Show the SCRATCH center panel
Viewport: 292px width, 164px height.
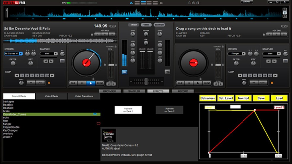[x=159, y=25]
